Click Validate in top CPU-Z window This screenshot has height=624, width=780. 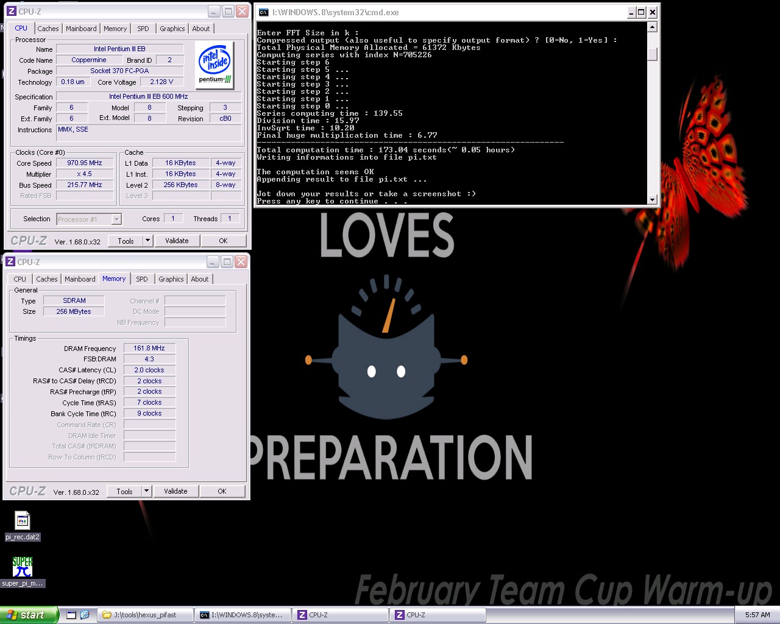(x=177, y=241)
